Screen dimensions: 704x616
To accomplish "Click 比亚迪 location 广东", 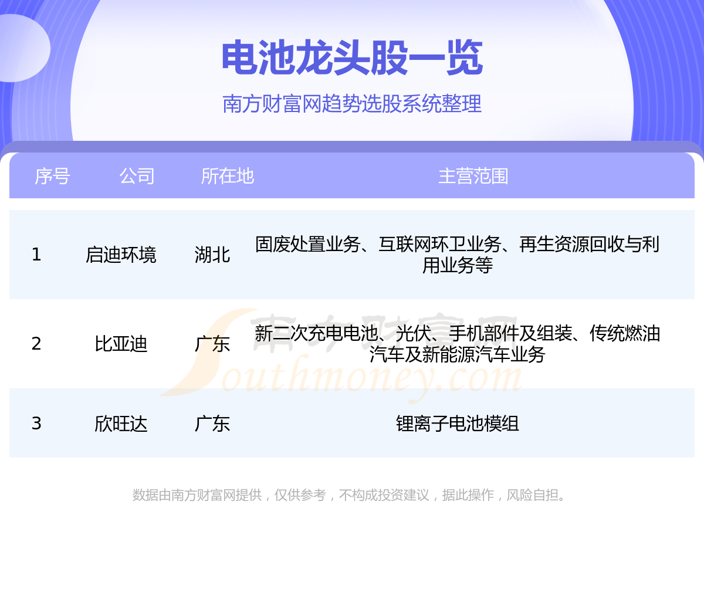I will click(212, 344).
